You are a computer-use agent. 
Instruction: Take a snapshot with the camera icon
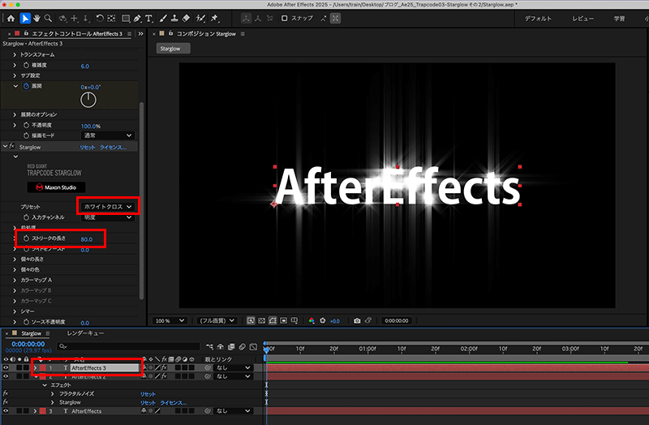tap(357, 320)
